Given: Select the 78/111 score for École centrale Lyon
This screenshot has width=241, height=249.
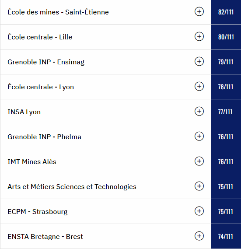Looking at the screenshot, I should tap(226, 87).
